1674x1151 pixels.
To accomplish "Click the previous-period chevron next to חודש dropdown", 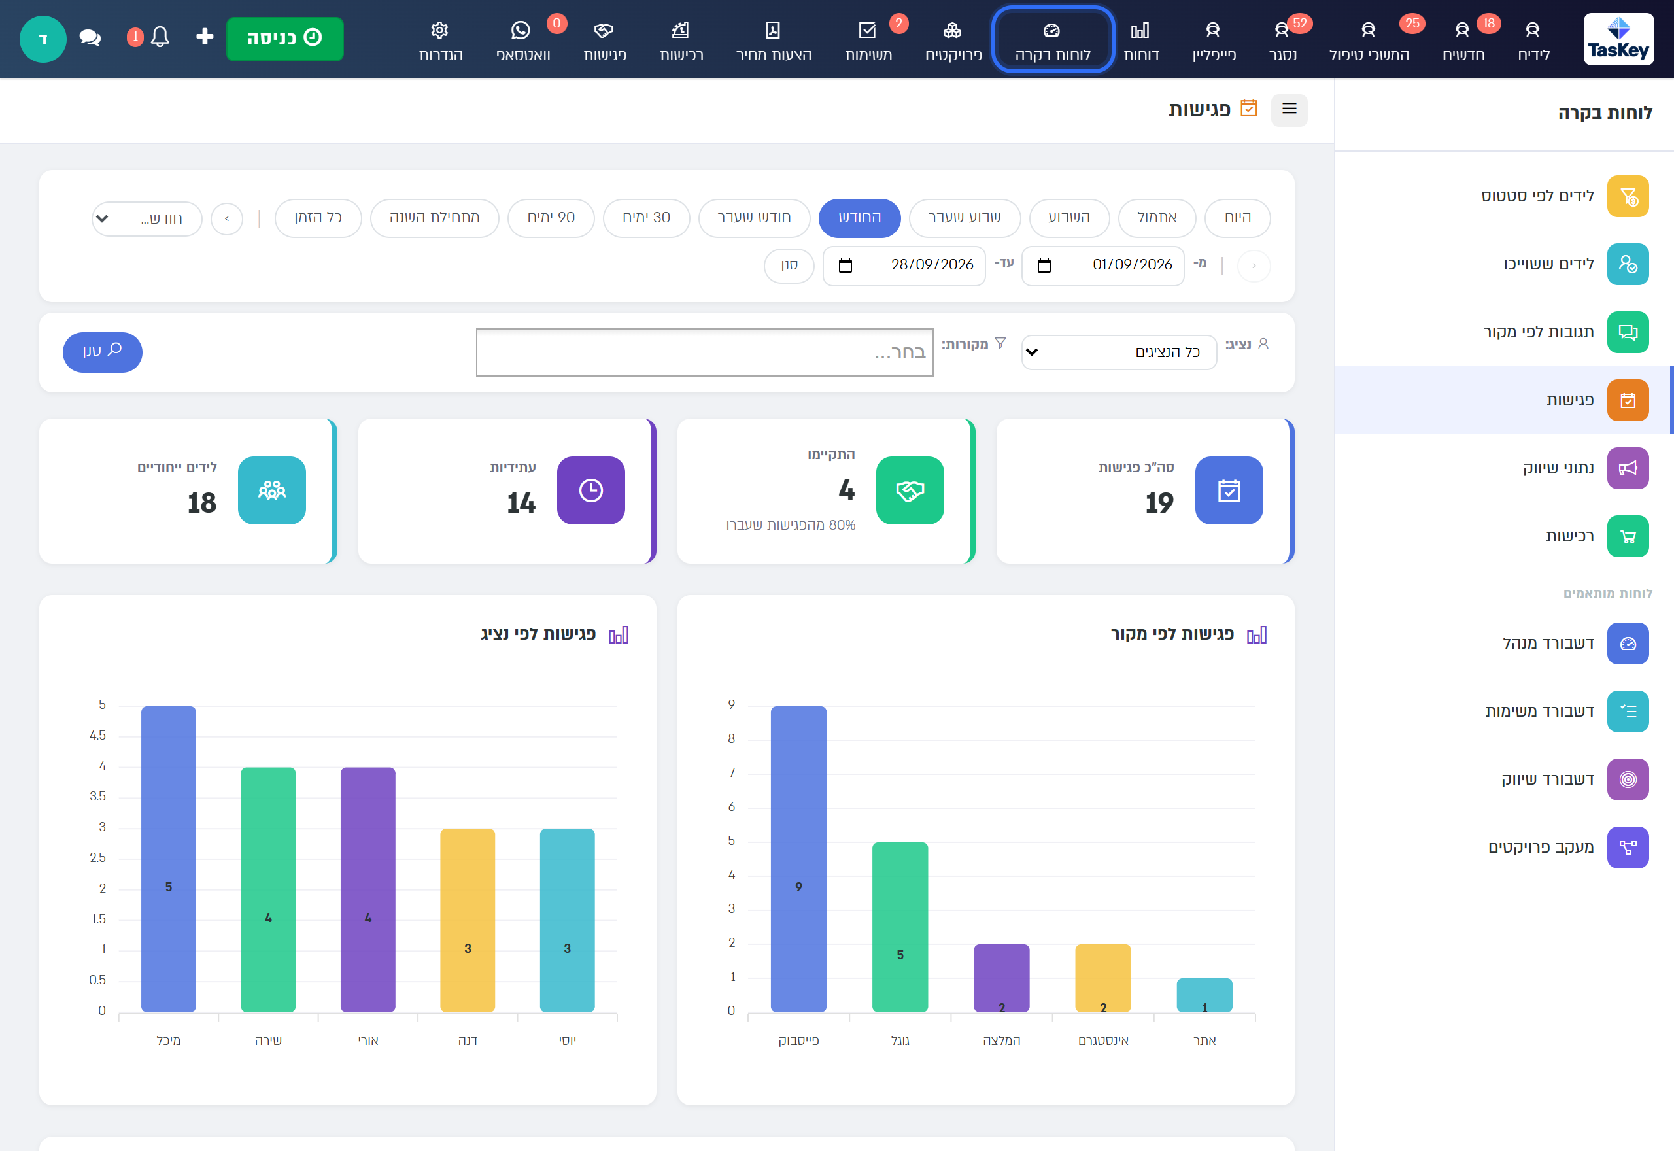I will point(226,218).
